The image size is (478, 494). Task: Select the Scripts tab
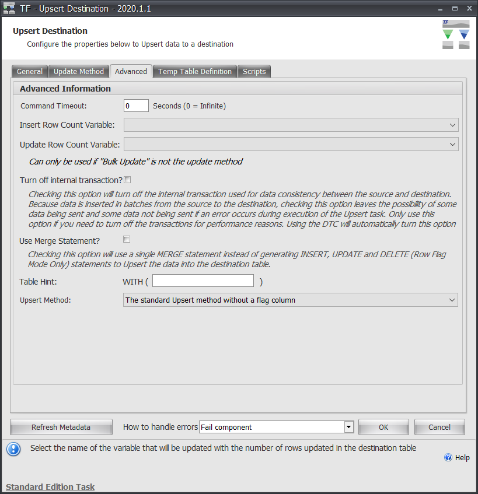(x=254, y=71)
